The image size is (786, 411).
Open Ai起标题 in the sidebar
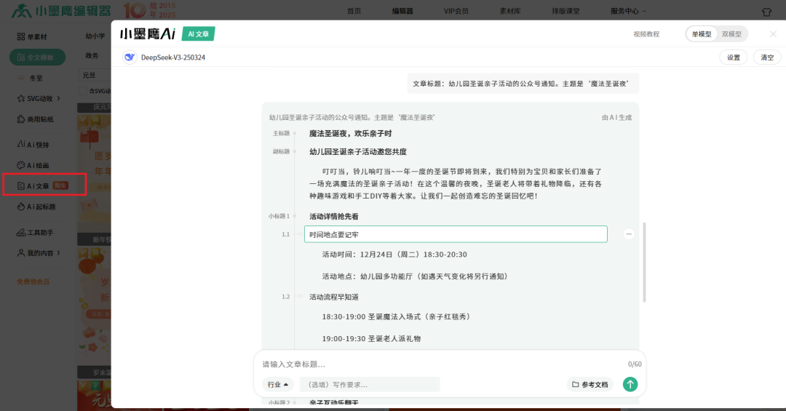pyautogui.click(x=36, y=207)
